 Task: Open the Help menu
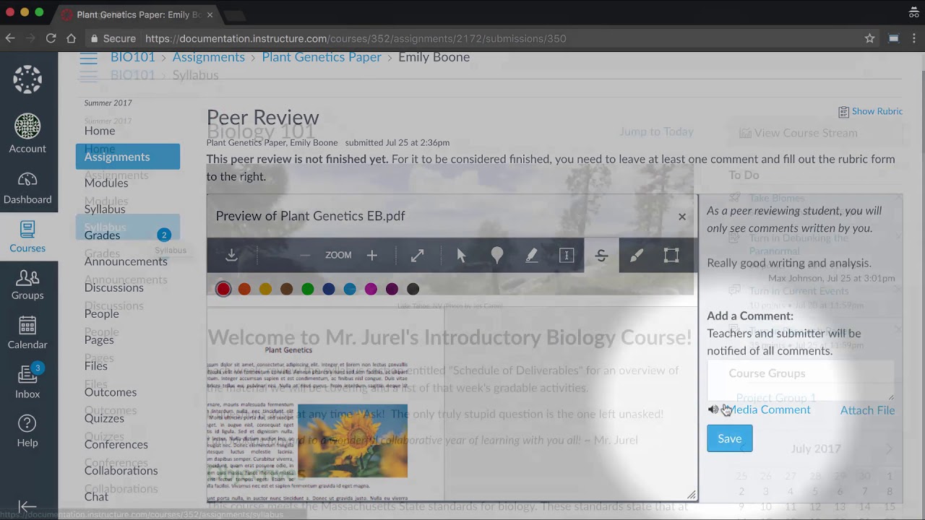[x=27, y=431]
